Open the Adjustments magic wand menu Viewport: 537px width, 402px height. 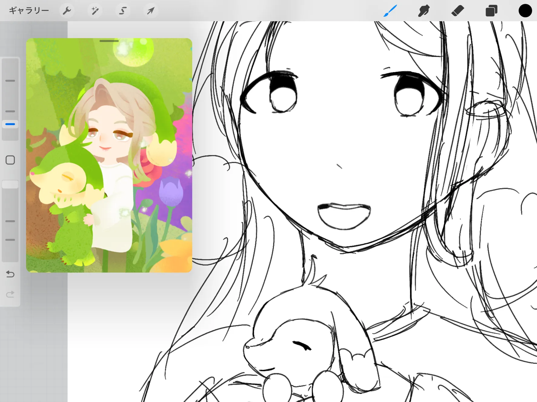coord(95,11)
